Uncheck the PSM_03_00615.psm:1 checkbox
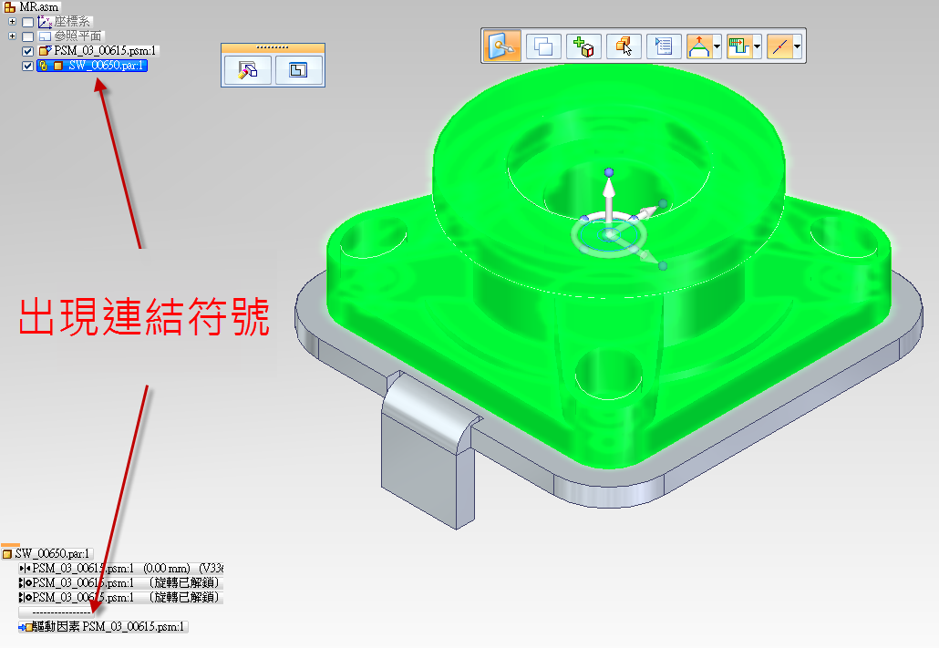The height and width of the screenshot is (648, 939). click(28, 51)
